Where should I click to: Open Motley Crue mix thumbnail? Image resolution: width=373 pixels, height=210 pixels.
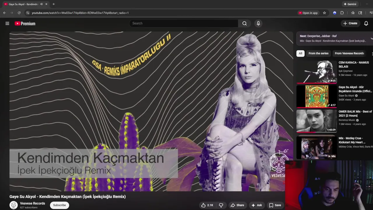[x=316, y=148]
